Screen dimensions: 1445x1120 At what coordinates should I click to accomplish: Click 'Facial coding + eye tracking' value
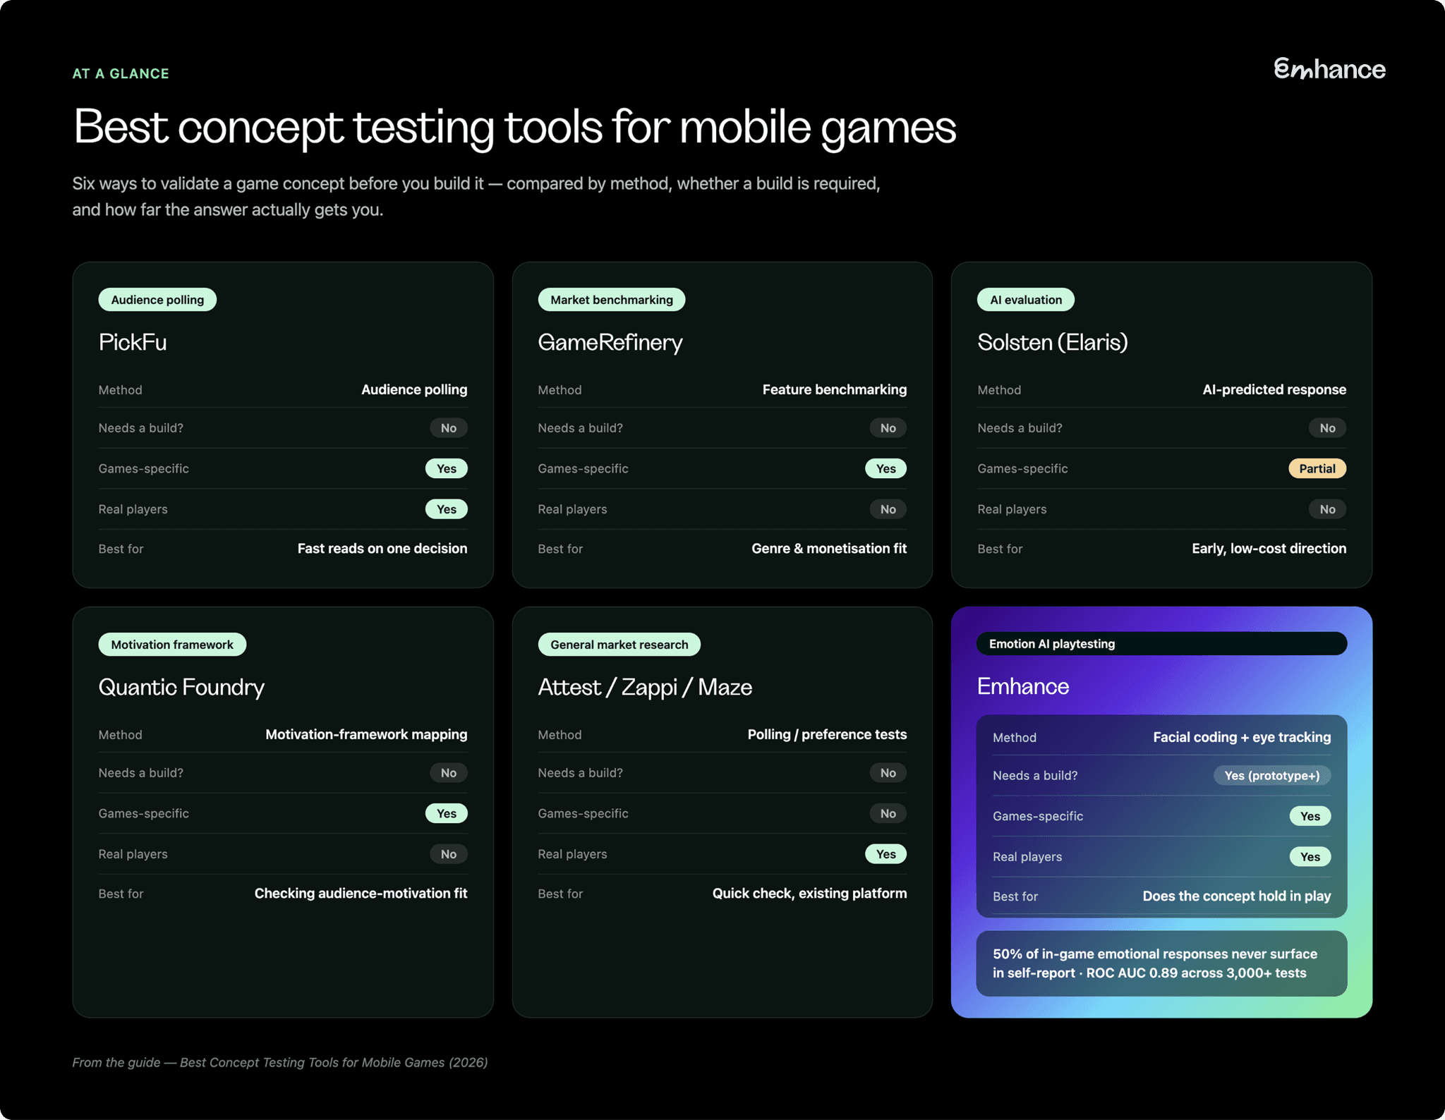pos(1242,737)
